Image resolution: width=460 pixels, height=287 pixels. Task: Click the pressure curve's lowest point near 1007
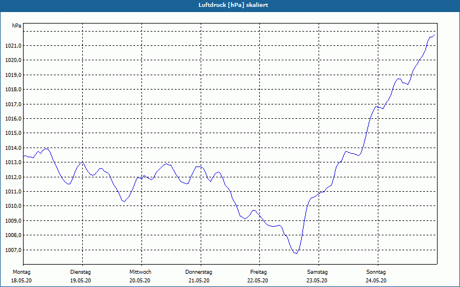(x=296, y=253)
